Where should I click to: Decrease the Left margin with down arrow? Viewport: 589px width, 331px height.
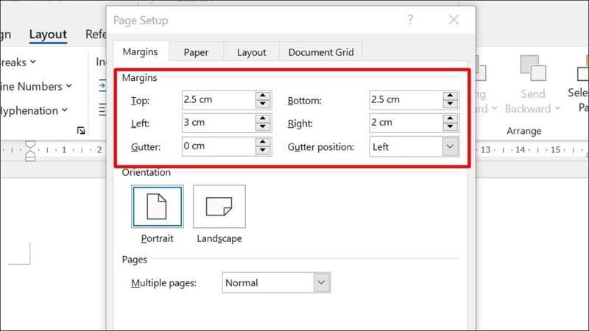tap(263, 127)
